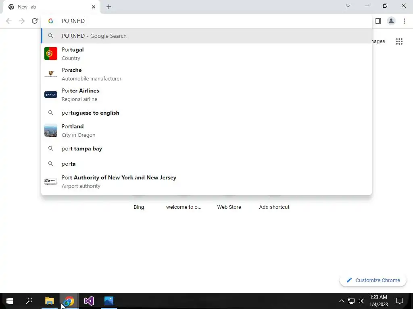Select 'port tampa bay' suggestion
This screenshot has width=413, height=309.
206,148
